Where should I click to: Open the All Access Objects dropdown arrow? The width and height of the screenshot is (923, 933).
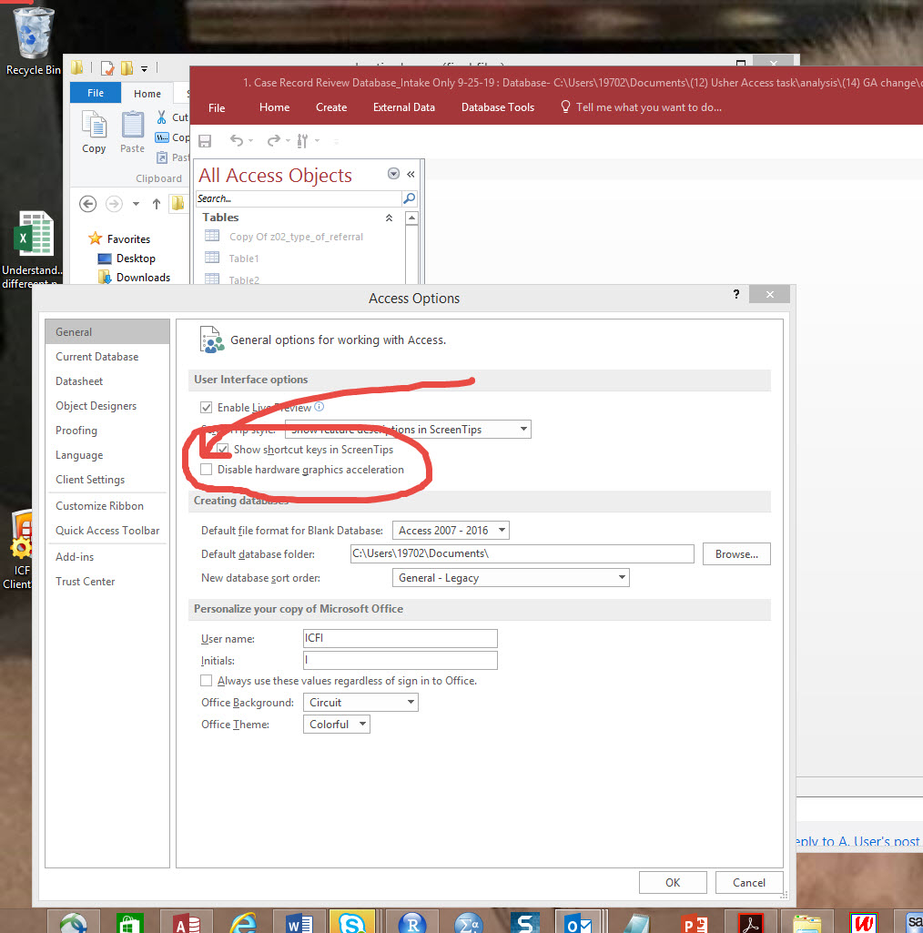[393, 174]
